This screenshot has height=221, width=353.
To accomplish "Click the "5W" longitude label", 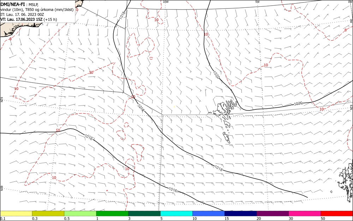I will click(257, 2).
